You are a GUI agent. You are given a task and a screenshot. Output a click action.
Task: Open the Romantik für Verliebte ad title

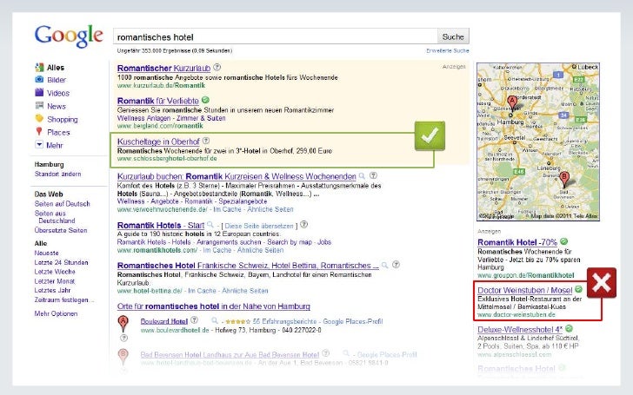pyautogui.click(x=158, y=101)
